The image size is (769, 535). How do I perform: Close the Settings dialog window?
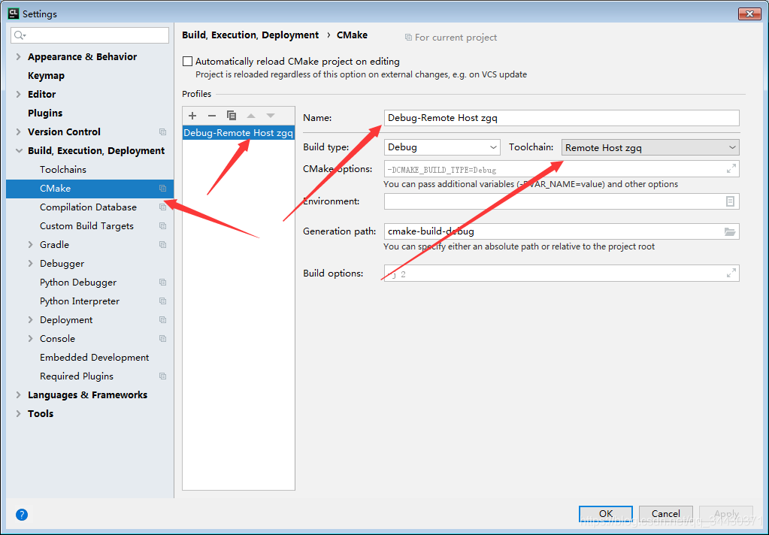[x=749, y=14]
